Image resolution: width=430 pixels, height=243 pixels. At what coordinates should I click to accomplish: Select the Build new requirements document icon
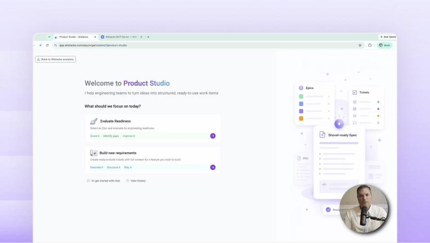93,153
